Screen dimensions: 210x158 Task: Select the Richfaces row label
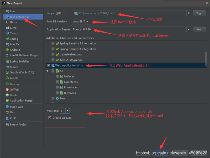[x=70, y=93]
